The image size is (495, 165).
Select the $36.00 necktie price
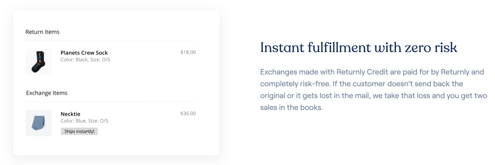tap(188, 113)
